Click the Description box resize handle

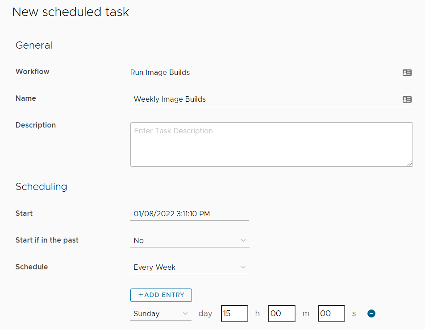tap(409, 164)
